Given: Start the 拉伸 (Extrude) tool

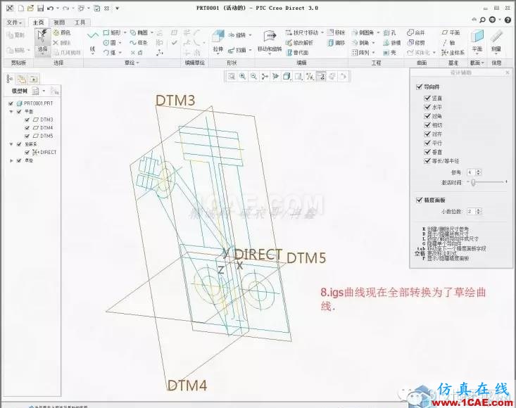Looking at the screenshot, I should pyautogui.click(x=218, y=42).
